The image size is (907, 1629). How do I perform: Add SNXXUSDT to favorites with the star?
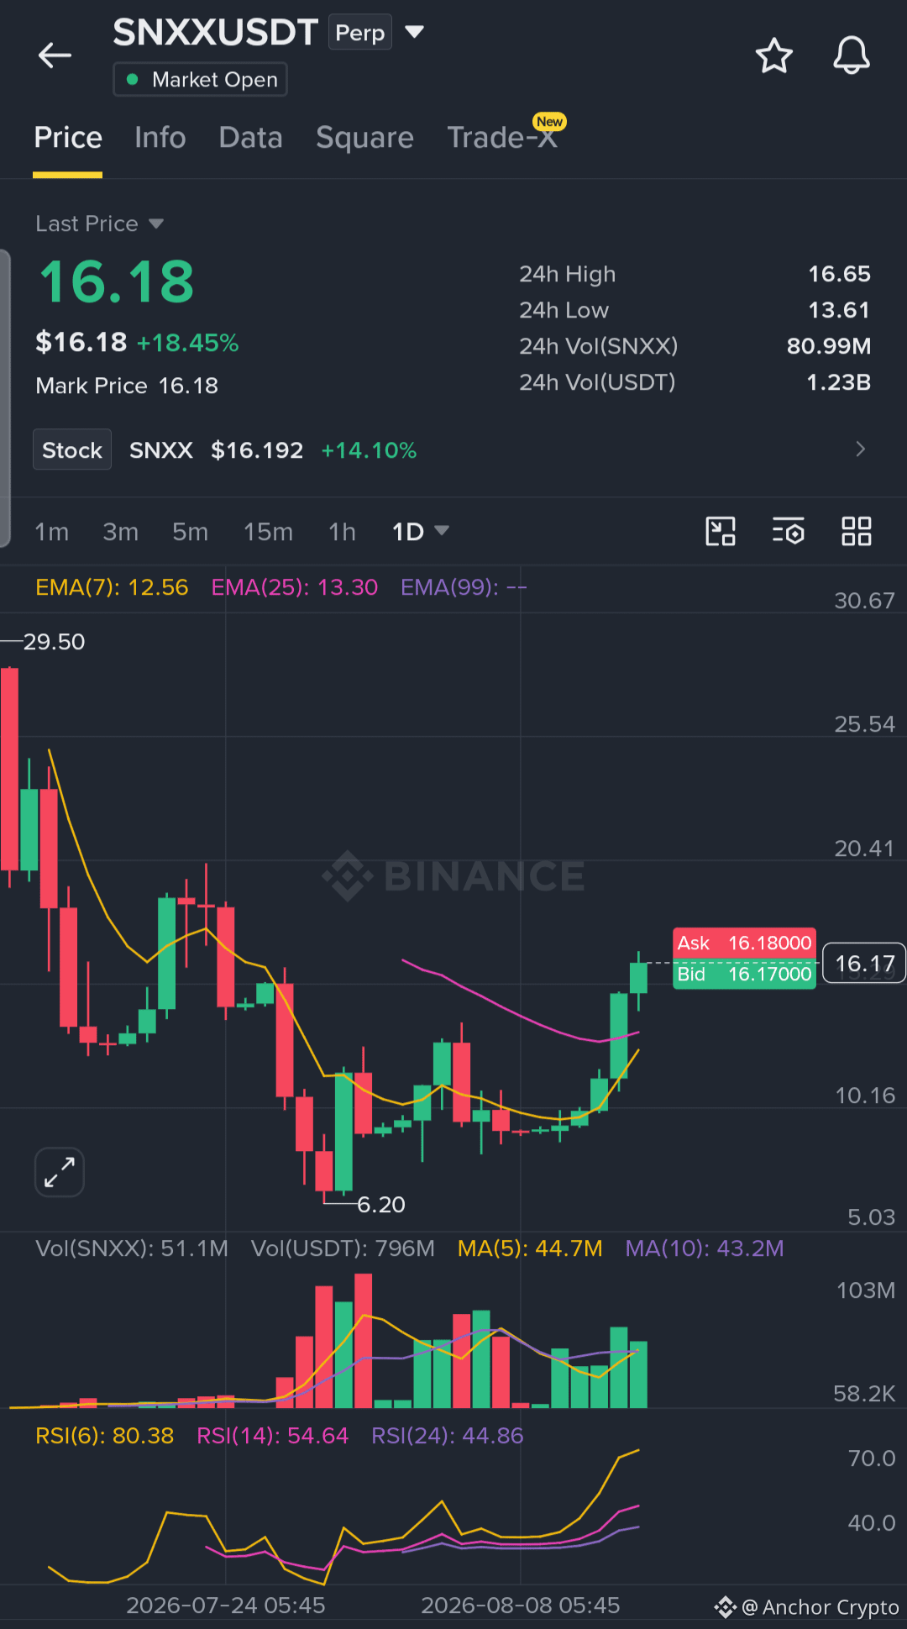773,55
